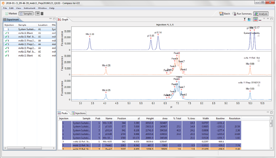Select the single-row layout icon
This screenshot has height=158, width=276.
(37, 13)
